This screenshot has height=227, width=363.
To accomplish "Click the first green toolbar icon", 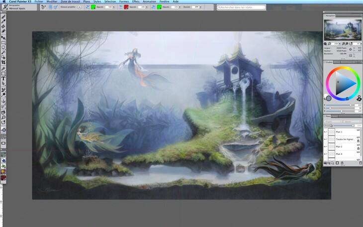I will [93, 7].
